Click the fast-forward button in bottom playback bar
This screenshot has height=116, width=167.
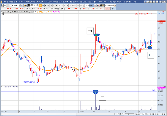[x=123, y=114]
